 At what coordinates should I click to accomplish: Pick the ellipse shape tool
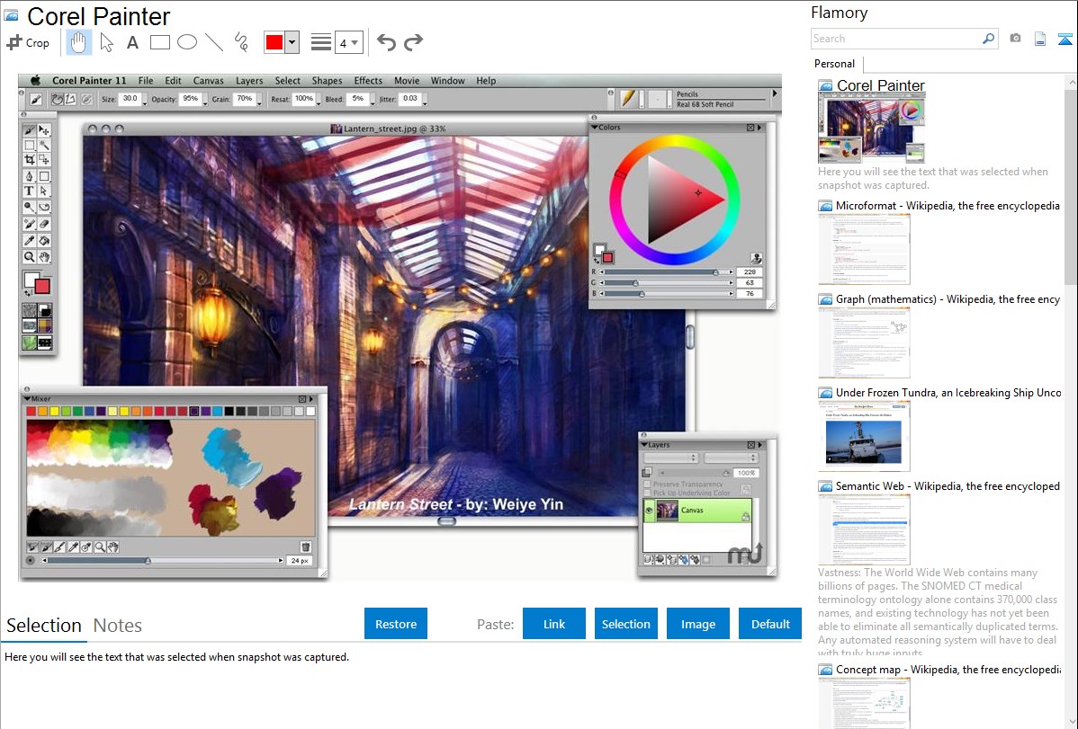click(187, 42)
